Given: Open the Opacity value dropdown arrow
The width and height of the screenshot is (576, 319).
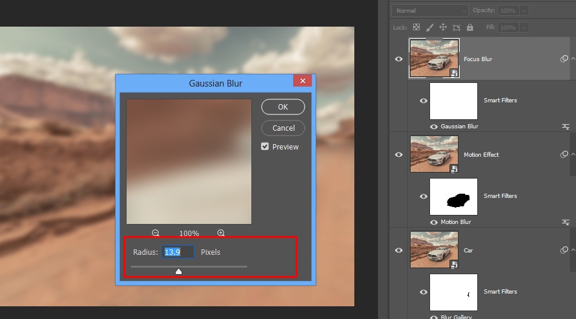Looking at the screenshot, I should [x=524, y=10].
